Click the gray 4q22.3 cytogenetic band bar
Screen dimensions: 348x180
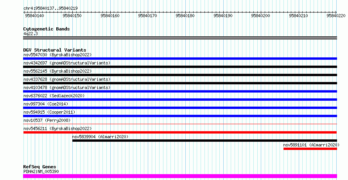tap(180, 38)
